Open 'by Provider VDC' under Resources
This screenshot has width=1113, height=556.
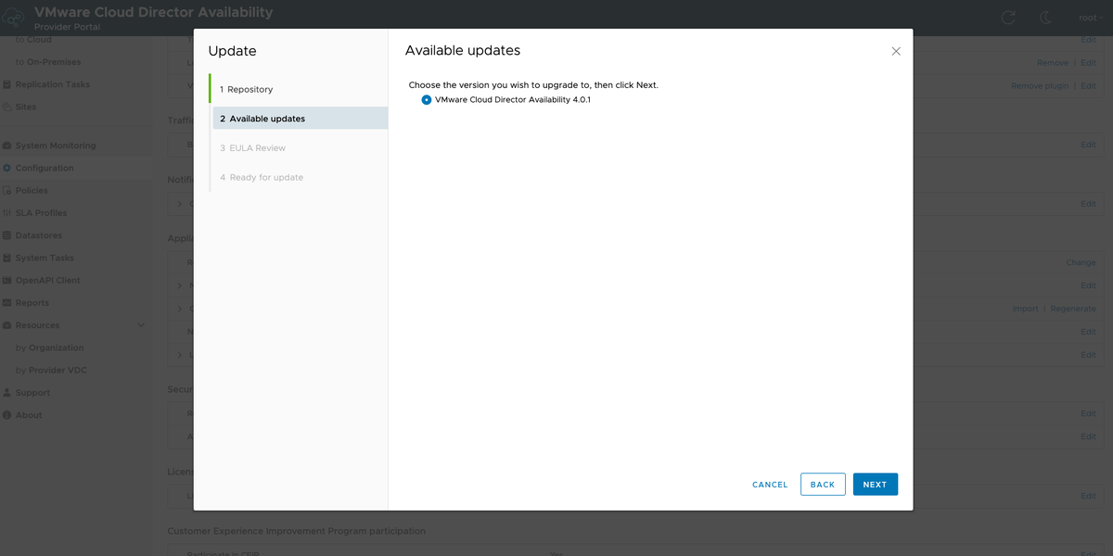point(51,370)
